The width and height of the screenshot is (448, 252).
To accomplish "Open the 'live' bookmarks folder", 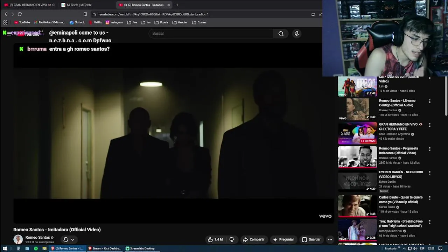I will pyautogui.click(x=132, y=22).
